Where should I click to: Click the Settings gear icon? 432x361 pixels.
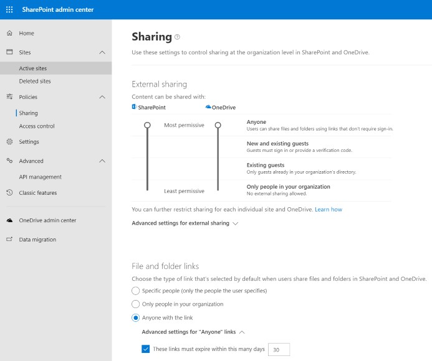click(9, 141)
